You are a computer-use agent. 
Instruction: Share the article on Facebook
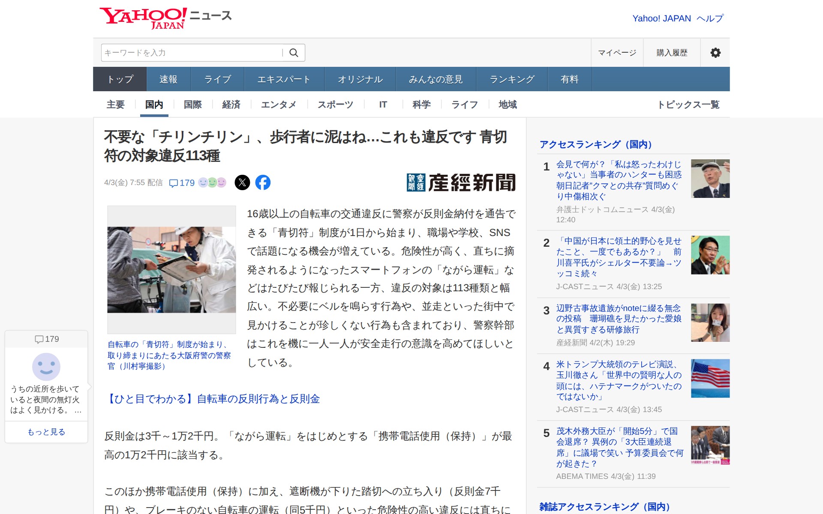click(263, 183)
